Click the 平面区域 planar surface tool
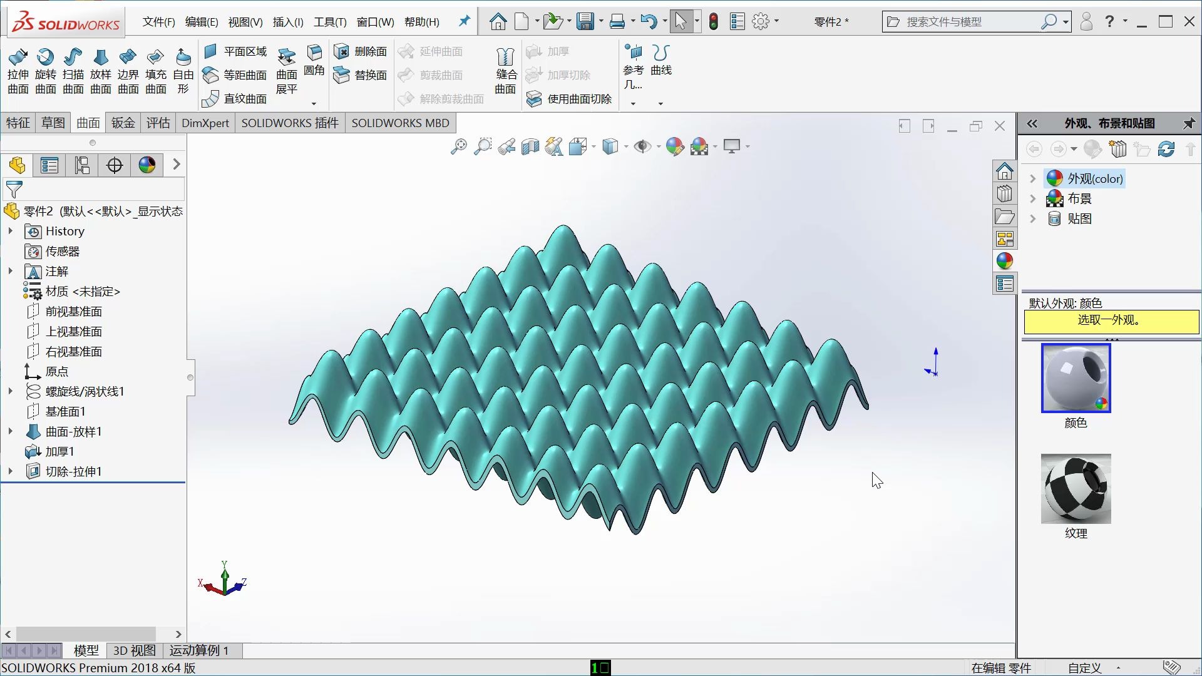Screen dimensions: 1202x676 pyautogui.click(x=235, y=51)
